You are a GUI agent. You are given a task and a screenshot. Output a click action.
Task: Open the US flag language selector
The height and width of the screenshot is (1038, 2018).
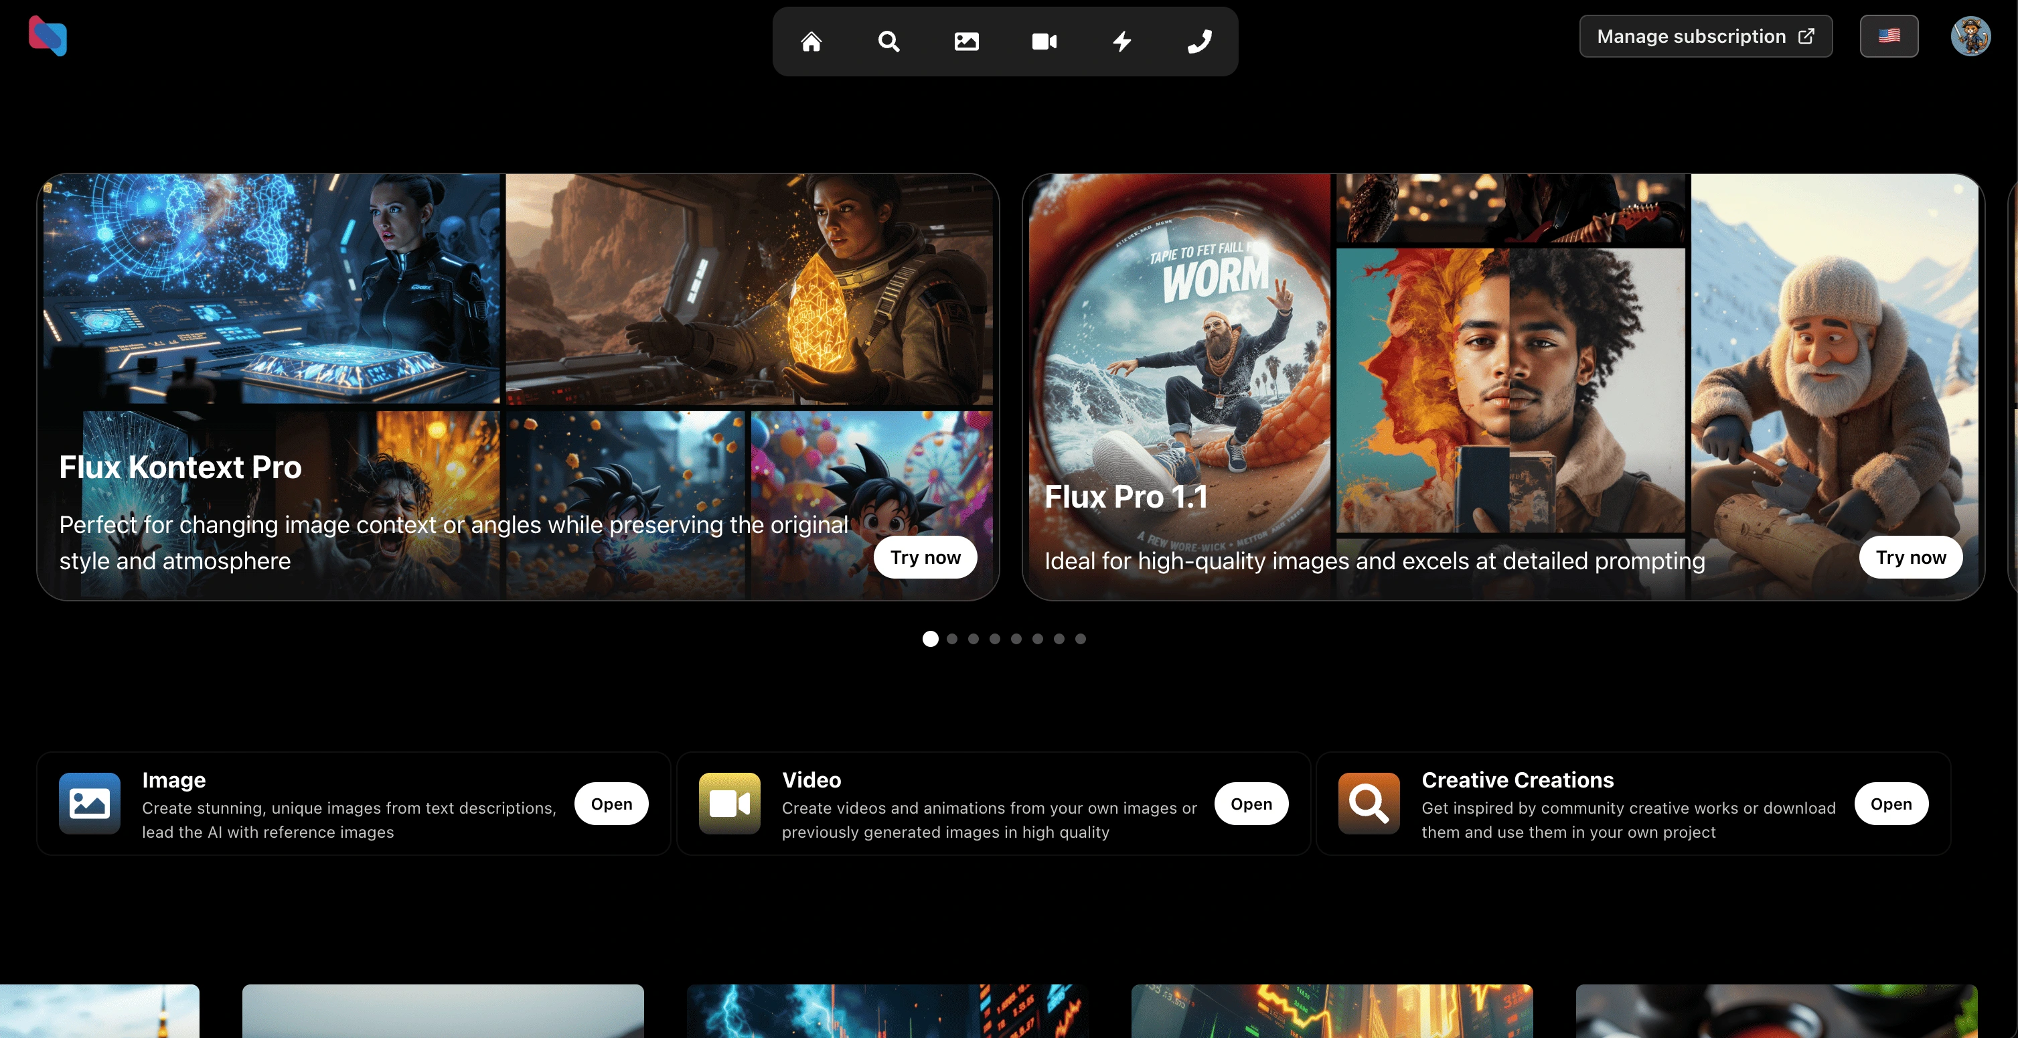click(x=1889, y=36)
